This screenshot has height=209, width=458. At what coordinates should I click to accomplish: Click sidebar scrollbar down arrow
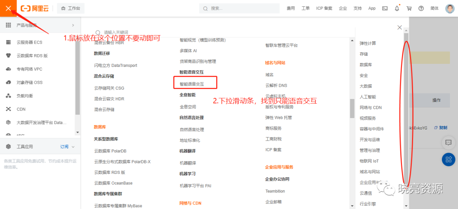(78, 132)
